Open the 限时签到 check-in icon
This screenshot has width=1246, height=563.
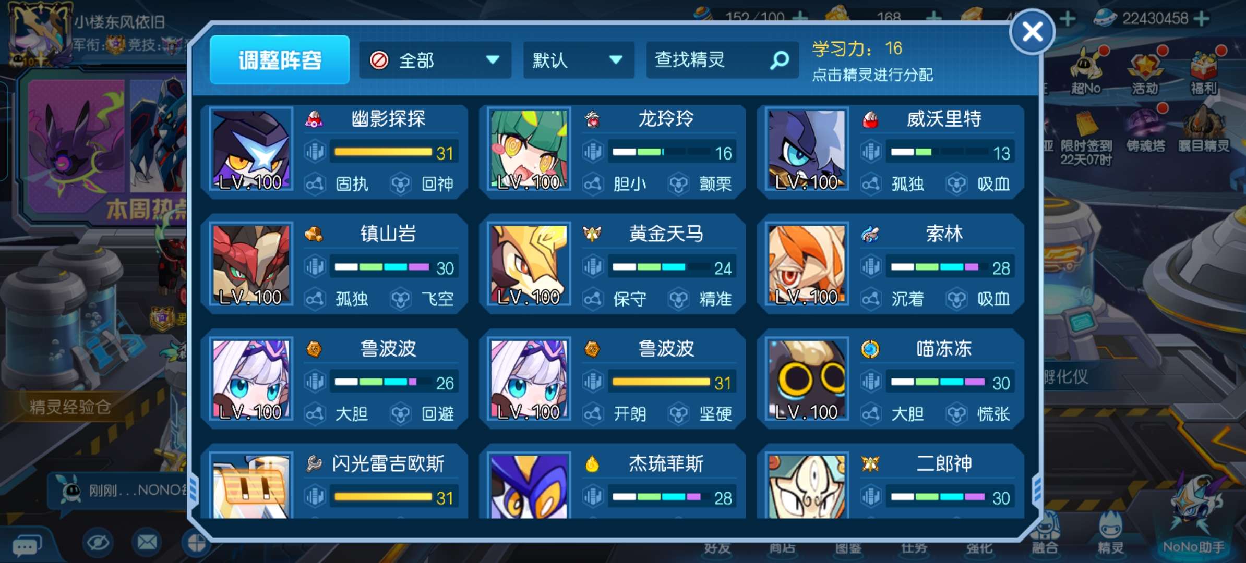point(1086,137)
